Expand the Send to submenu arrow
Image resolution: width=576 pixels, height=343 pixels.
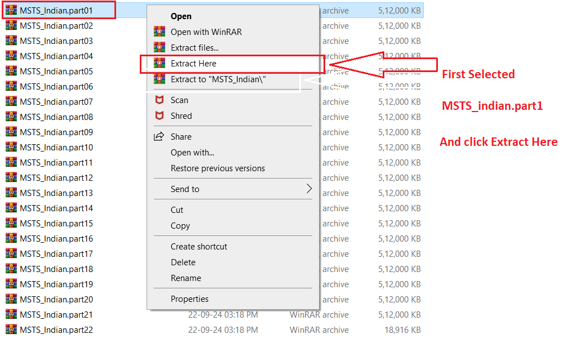pyautogui.click(x=309, y=189)
